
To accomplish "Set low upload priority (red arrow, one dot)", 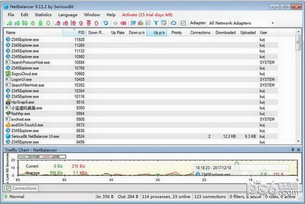I will (57, 23).
